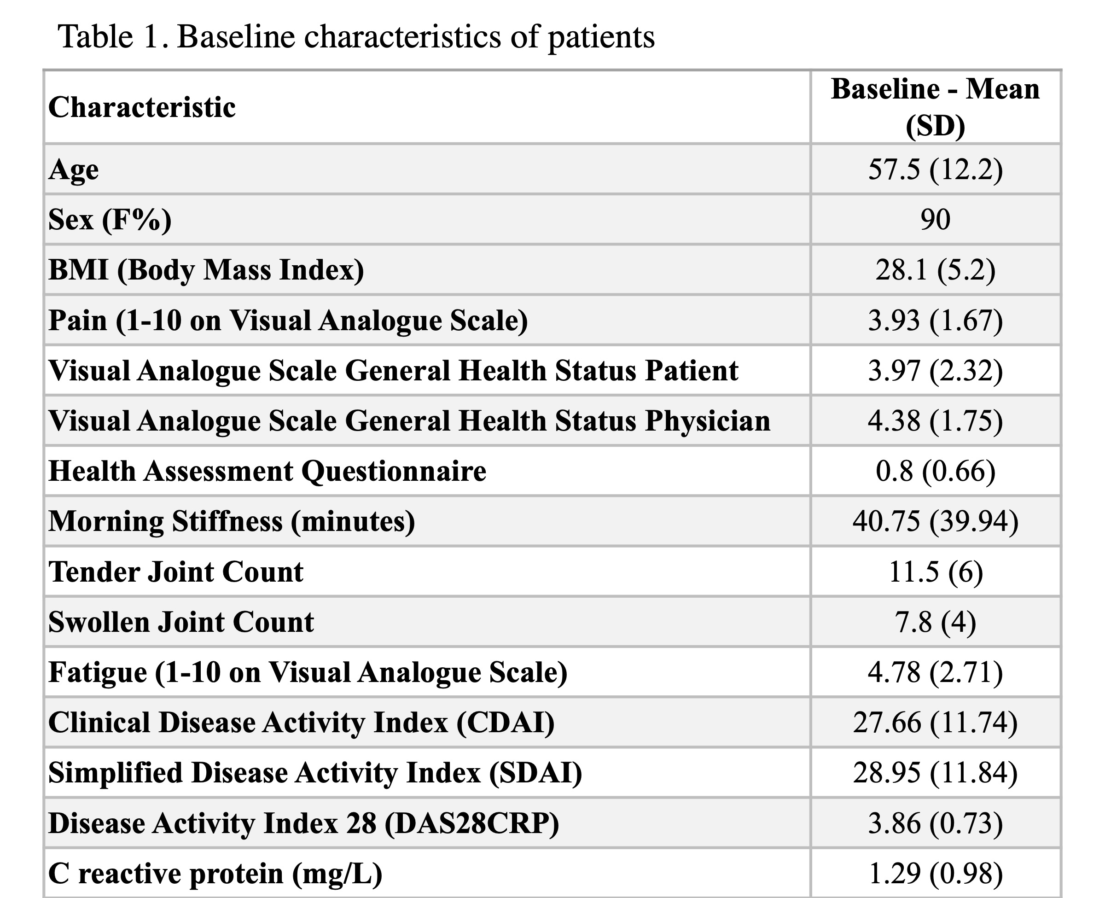Image resolution: width=1105 pixels, height=898 pixels.
Task: Select the 'Fatigue (1-10 on Visual Analogue Scale)' label
Action: click(308, 672)
